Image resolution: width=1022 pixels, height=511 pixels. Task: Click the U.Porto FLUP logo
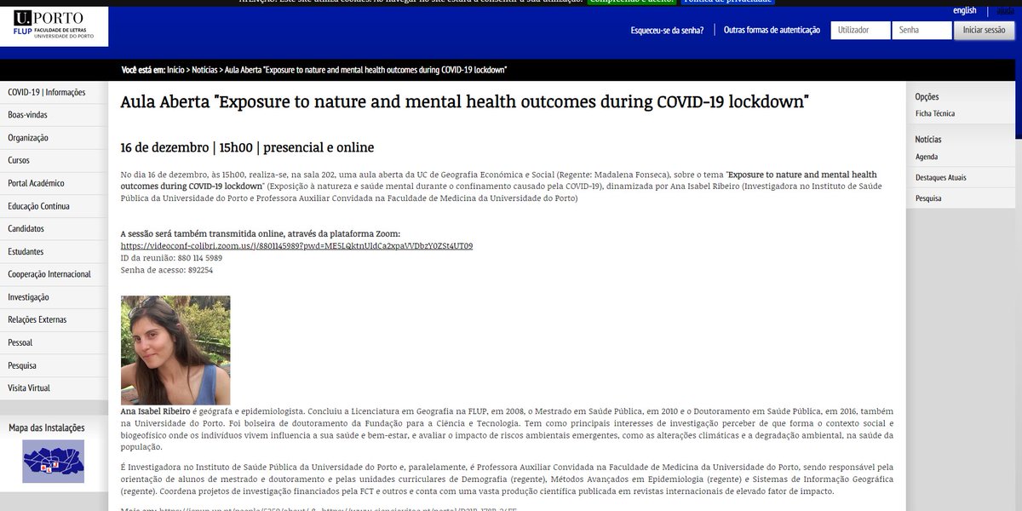click(55, 26)
